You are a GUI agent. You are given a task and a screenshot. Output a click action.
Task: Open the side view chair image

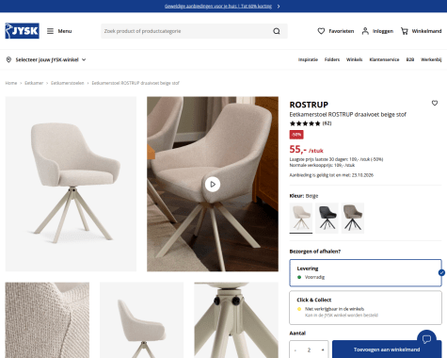141,320
